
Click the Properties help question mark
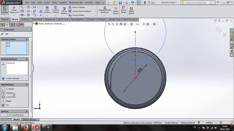pyautogui.click(x=30, y=29)
